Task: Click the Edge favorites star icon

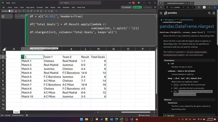Action: pos(192,7)
